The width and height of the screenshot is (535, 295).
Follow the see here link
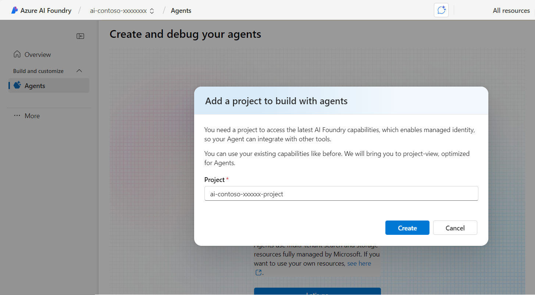click(359, 263)
